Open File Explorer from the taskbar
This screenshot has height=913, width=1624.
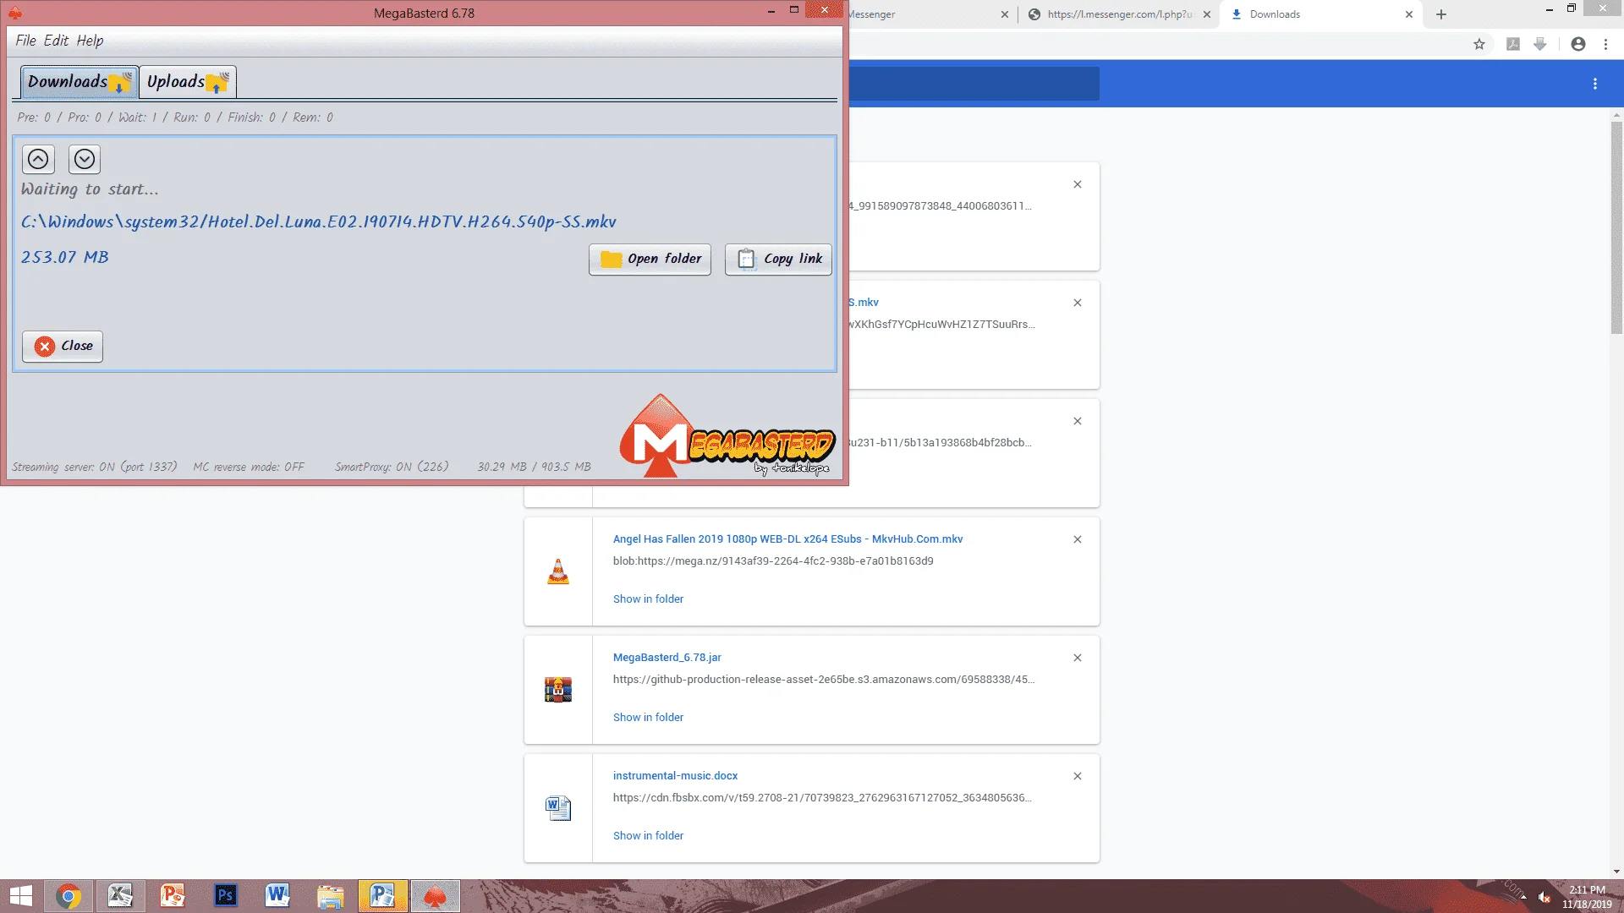[330, 896]
